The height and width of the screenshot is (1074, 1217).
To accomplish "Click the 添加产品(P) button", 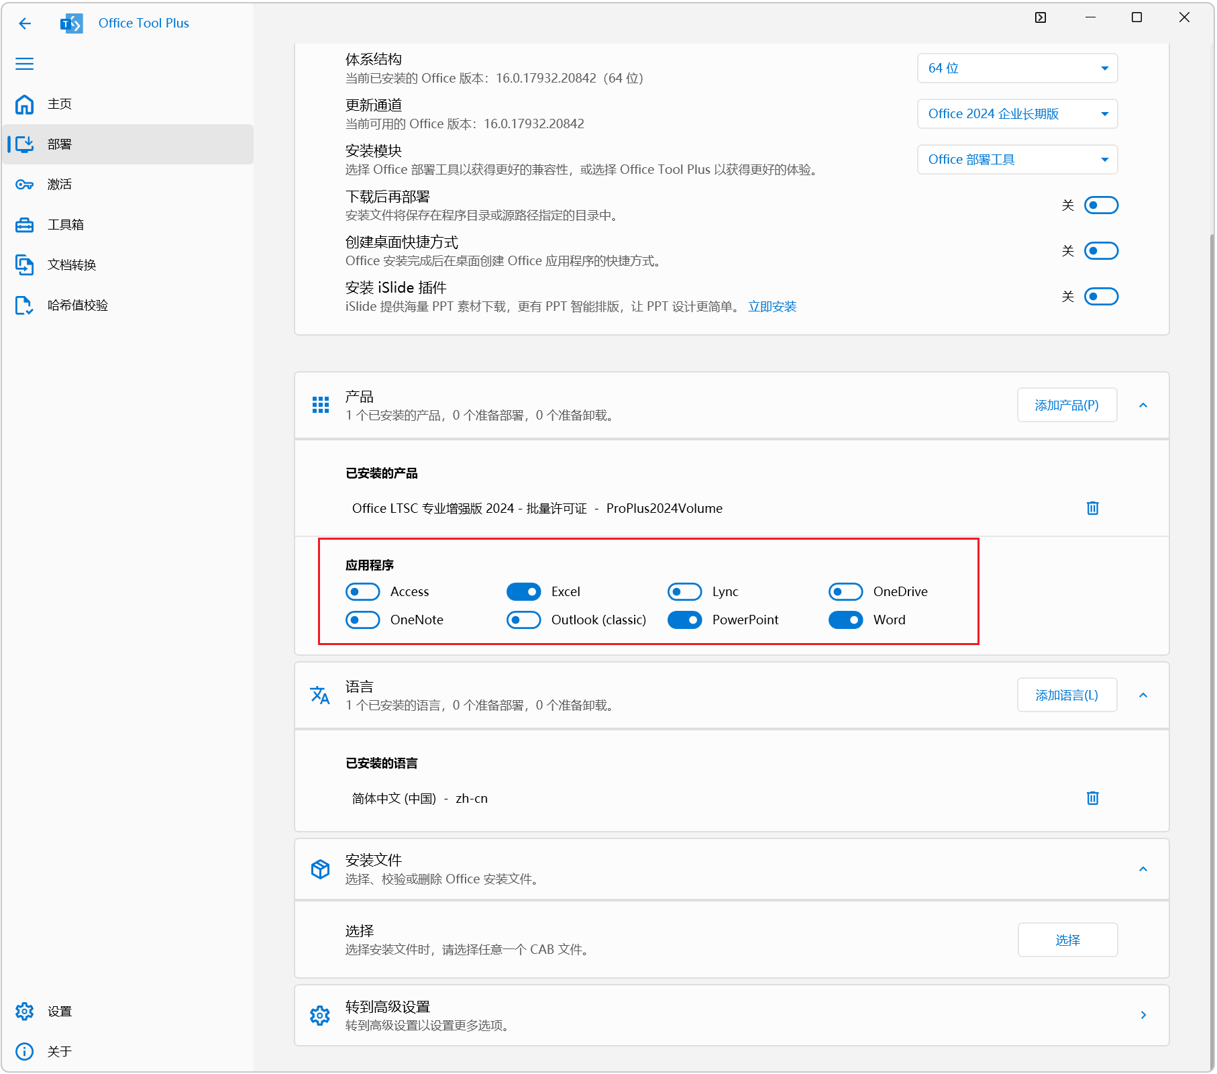I will (x=1067, y=405).
